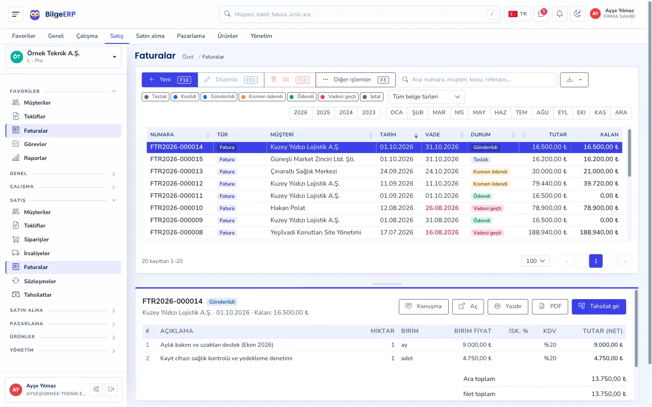
Task: Expand the Satın Alma sidebar section
Action: tap(64, 311)
